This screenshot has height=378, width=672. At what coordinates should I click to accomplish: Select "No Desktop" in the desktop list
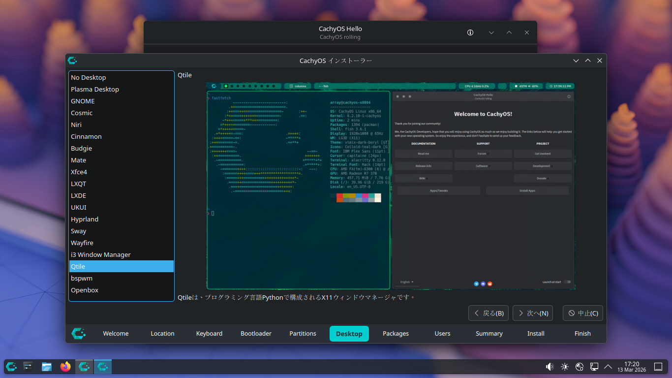(x=122, y=77)
